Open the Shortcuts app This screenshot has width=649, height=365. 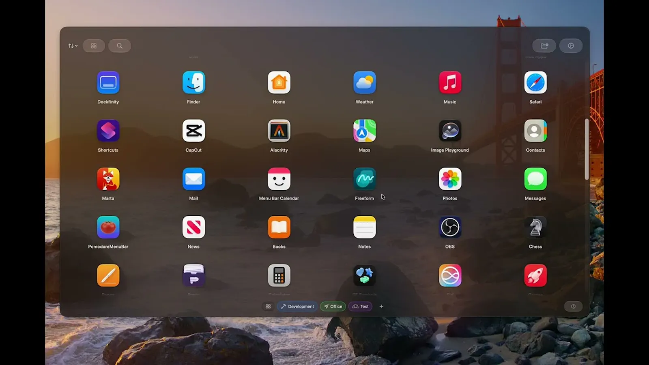pos(108,131)
